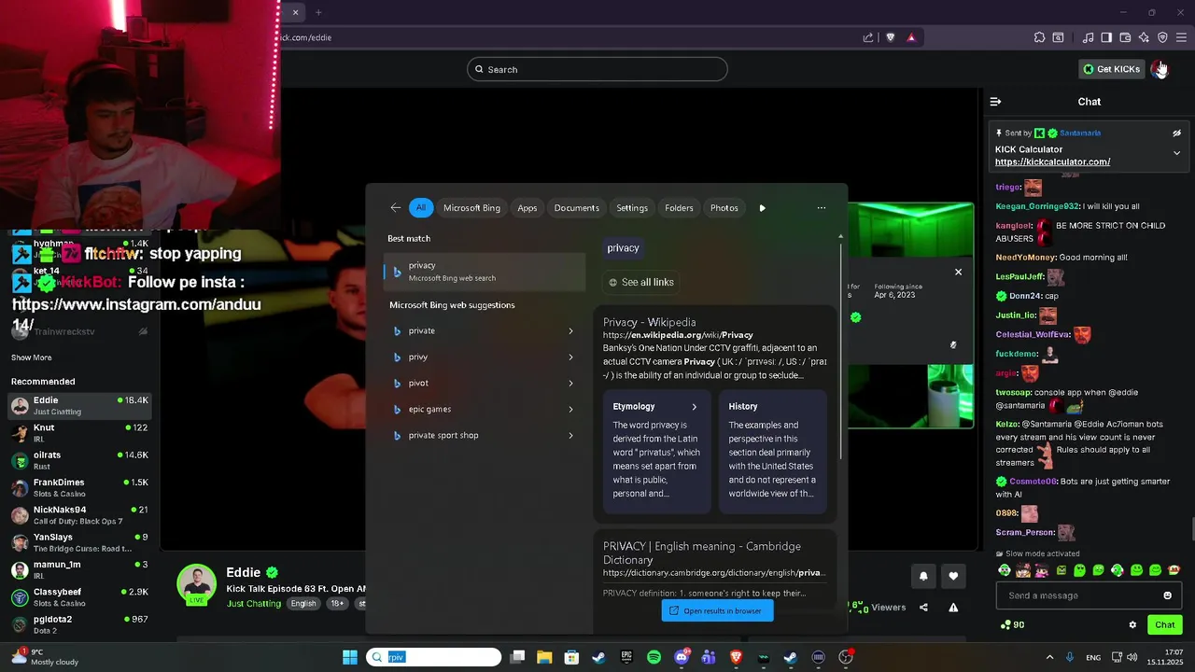Click the green Chat send button
The width and height of the screenshot is (1195, 672).
coord(1165,624)
